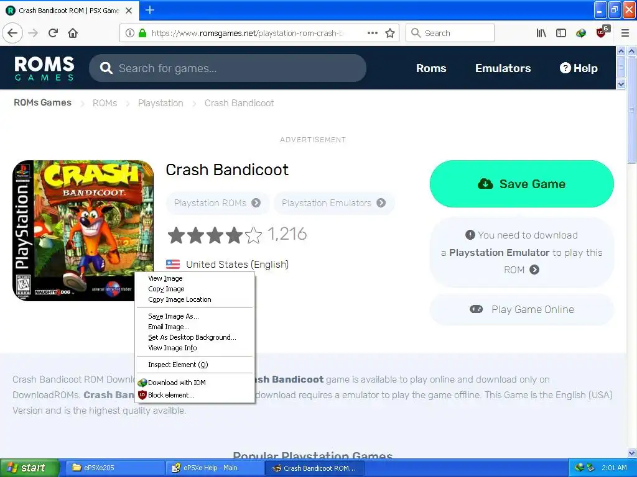This screenshot has height=477, width=637.
Task: Click the IDM toolbar extension icon
Action: coord(581,33)
